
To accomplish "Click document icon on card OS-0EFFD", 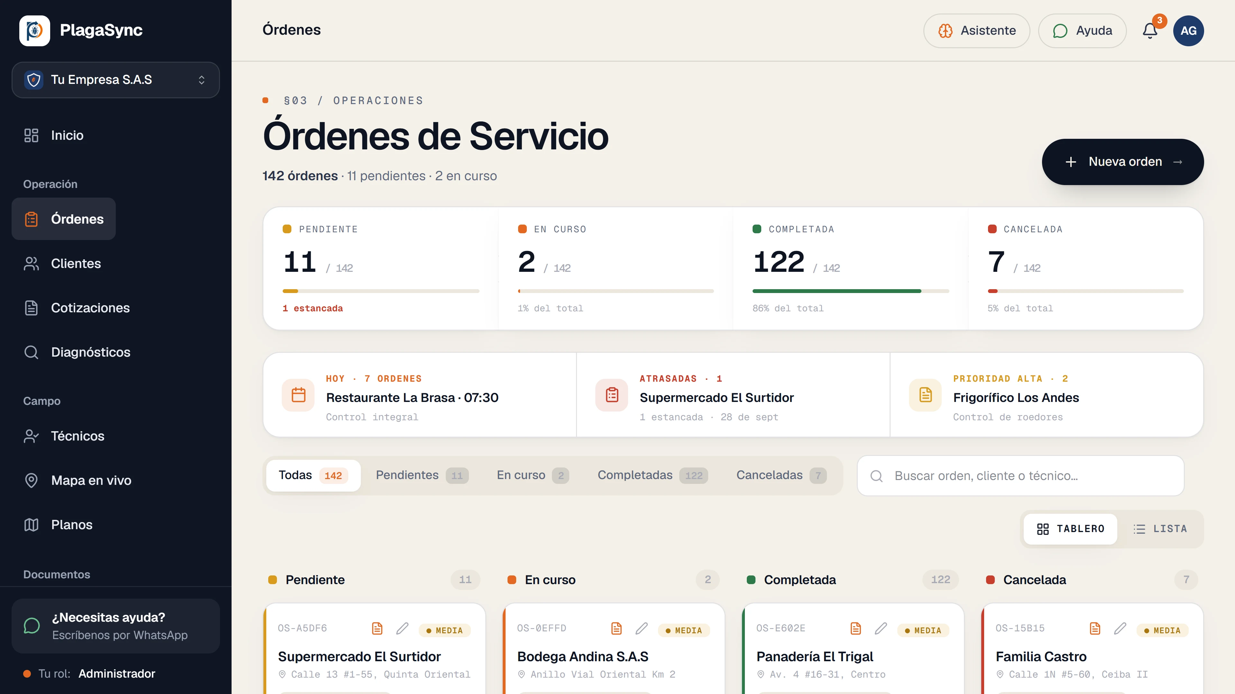I will (x=617, y=628).
